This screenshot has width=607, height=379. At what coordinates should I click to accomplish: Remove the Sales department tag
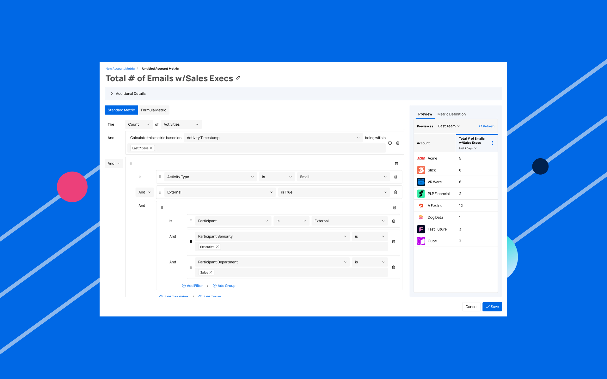pyautogui.click(x=211, y=273)
